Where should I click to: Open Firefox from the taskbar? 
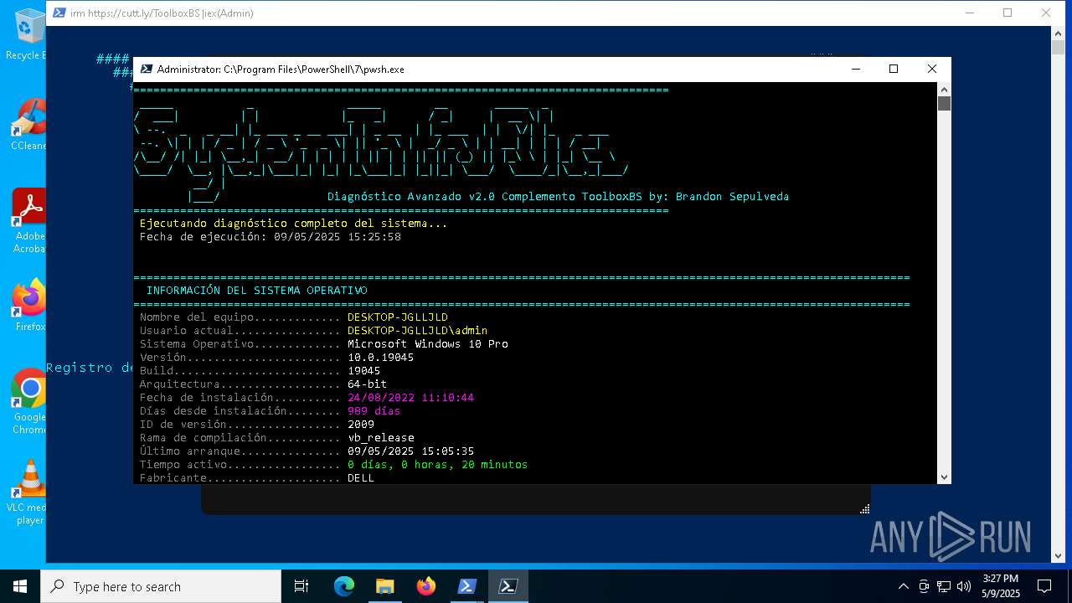(x=425, y=586)
